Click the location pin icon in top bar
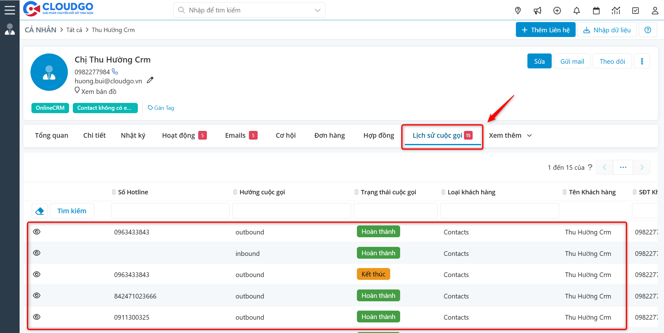Viewport: 664px width, 333px height. click(518, 11)
